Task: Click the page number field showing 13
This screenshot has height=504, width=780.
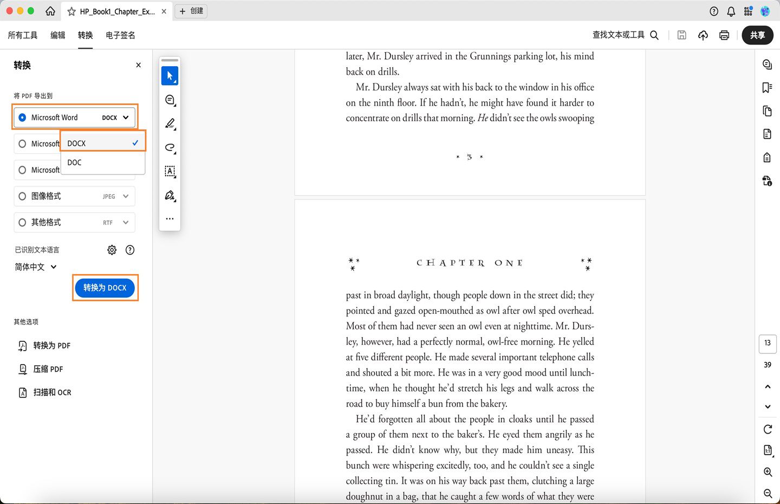Action: (x=768, y=343)
